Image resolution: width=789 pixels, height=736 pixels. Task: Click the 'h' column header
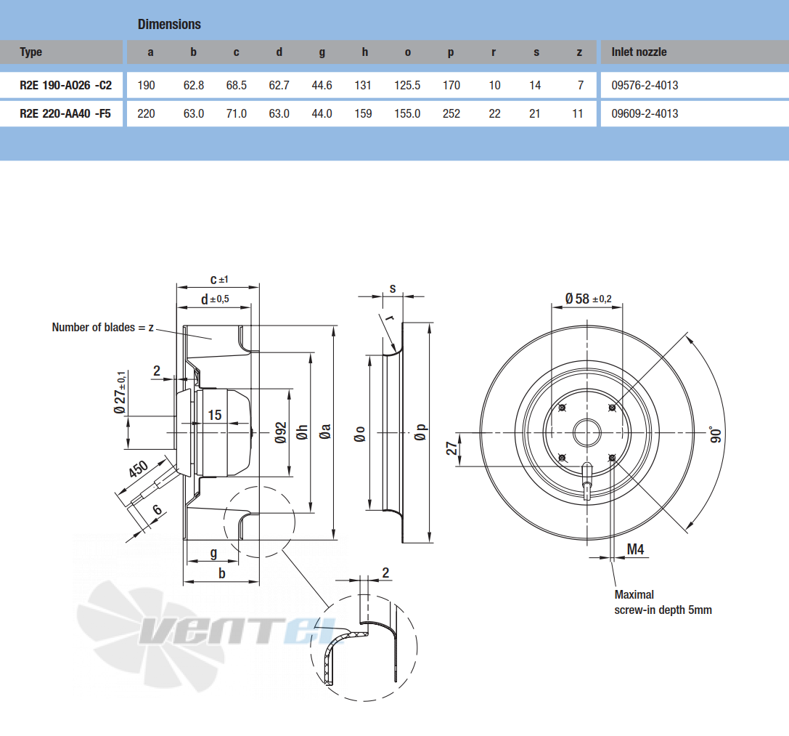tap(365, 52)
